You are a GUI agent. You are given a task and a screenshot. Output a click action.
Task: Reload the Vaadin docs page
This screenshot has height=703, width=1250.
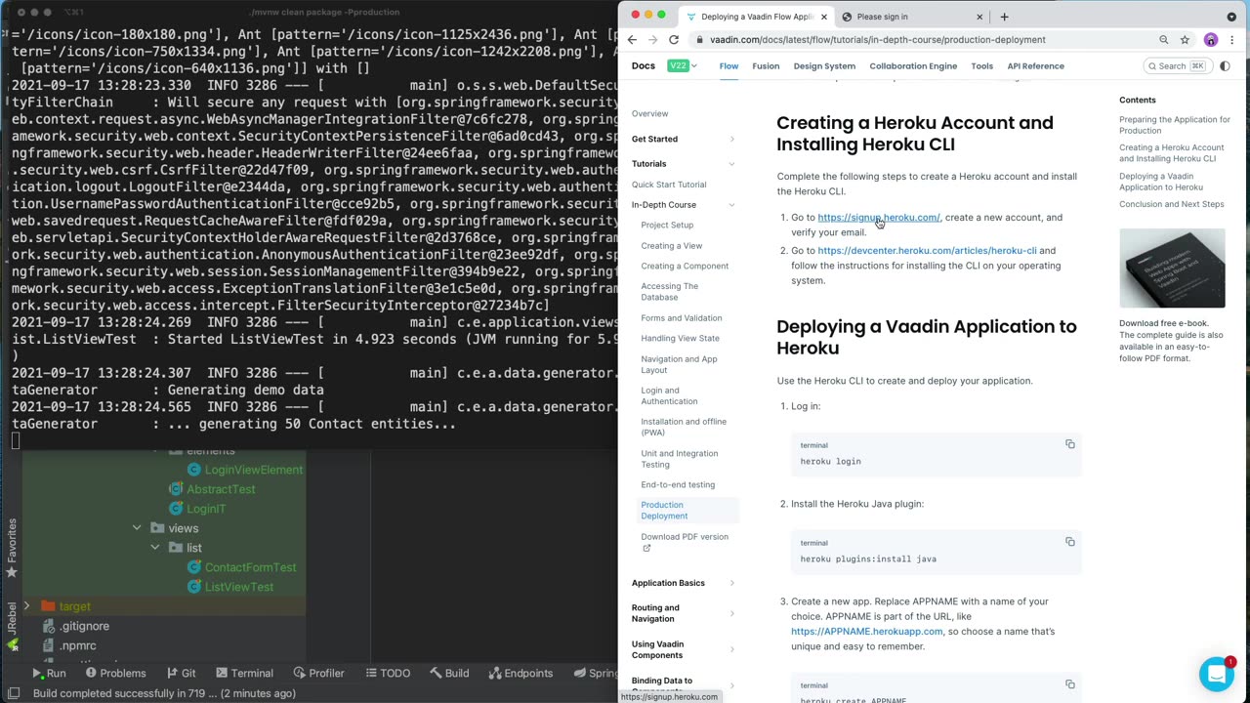(674, 40)
